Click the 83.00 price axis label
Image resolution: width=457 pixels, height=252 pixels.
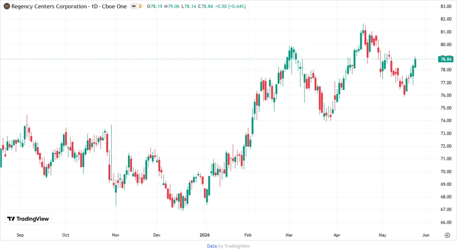click(446, 7)
